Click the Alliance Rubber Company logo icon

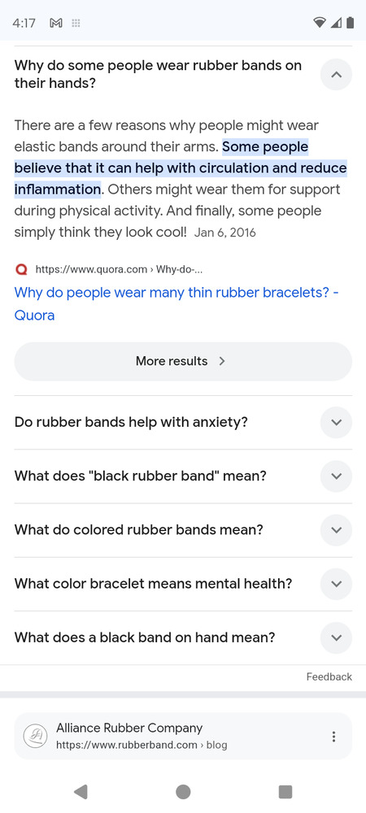coord(35,737)
